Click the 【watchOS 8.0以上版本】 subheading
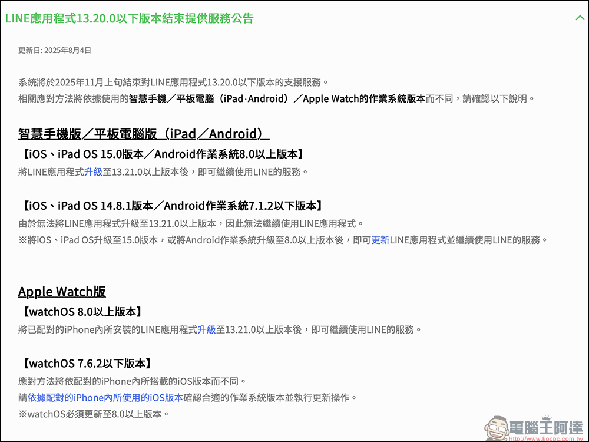This screenshot has height=442, width=589. [x=82, y=312]
